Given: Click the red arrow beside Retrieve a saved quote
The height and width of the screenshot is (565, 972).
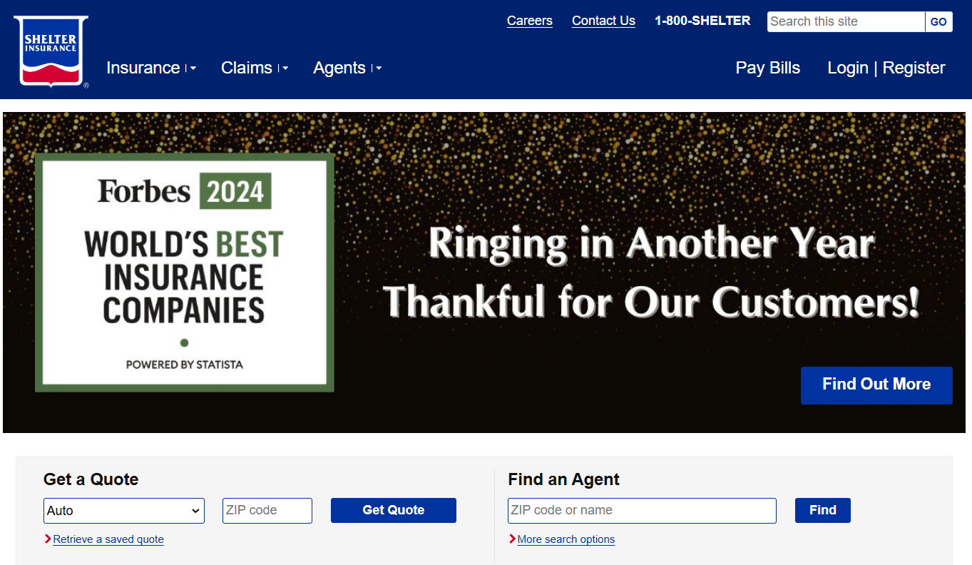Looking at the screenshot, I should (47, 539).
